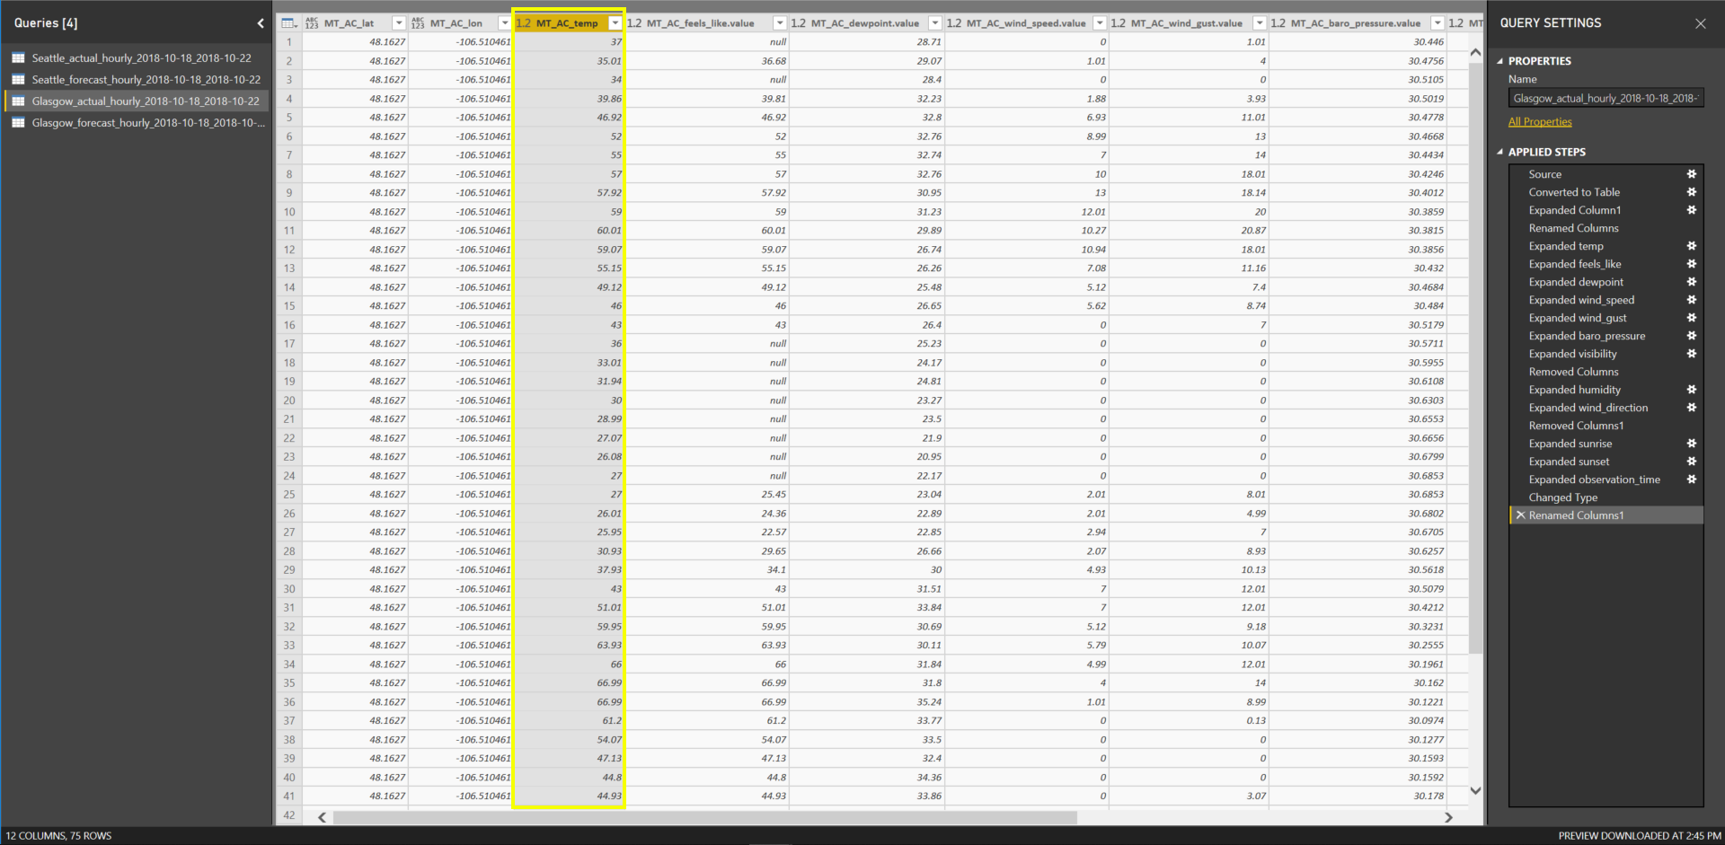Viewport: 1725px width, 845px height.
Task: Open gear settings for Expanded wind_gust step
Action: pyautogui.click(x=1691, y=318)
